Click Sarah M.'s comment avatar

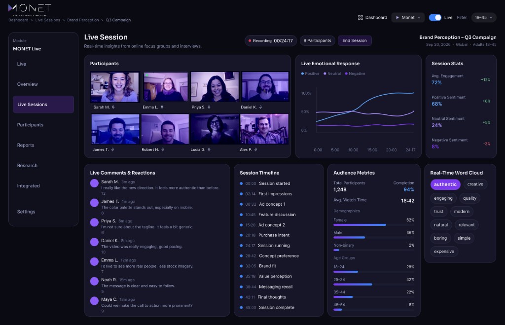[94, 183]
